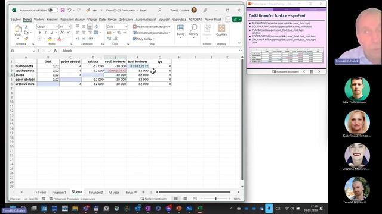Open the Power Pivot ribbon tab
This screenshot has width=382, height=214.
[212, 20]
